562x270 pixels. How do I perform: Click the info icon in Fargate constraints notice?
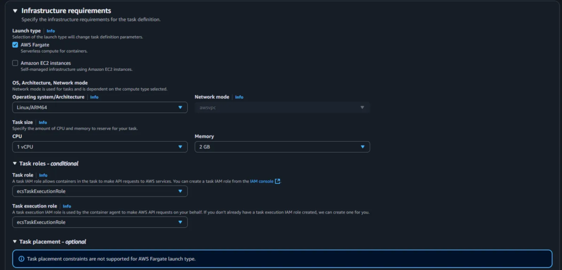click(x=21, y=258)
